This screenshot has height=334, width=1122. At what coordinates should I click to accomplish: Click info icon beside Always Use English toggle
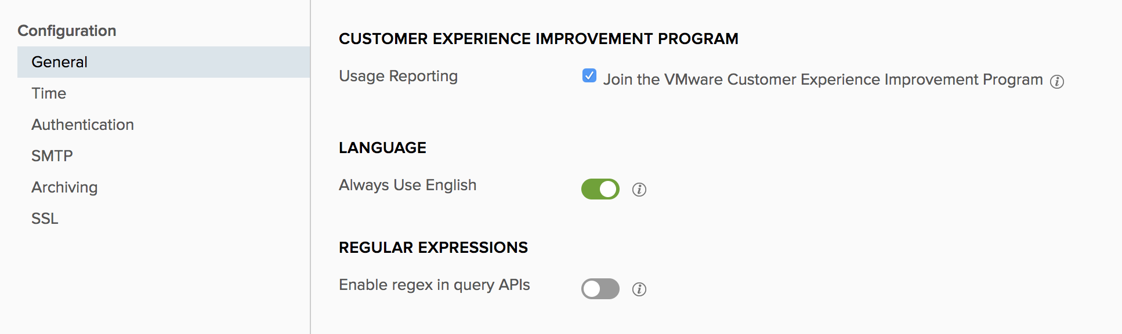coord(639,190)
